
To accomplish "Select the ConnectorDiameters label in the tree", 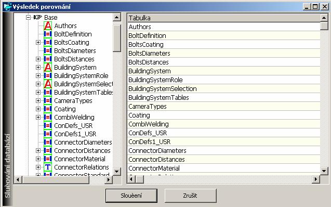I will (83, 143).
